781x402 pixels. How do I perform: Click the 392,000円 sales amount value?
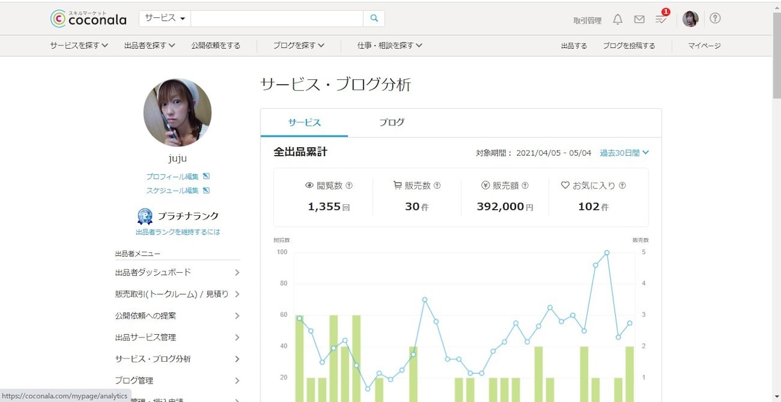(505, 207)
